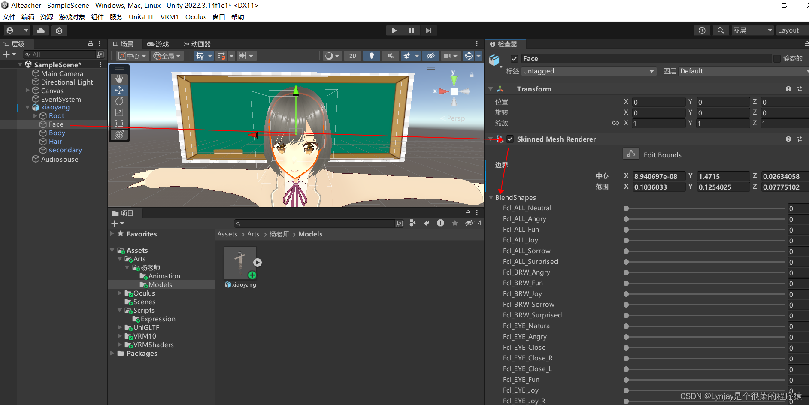Collapse the BlendShapes section
Viewport: 809px width, 405px height.
point(491,197)
